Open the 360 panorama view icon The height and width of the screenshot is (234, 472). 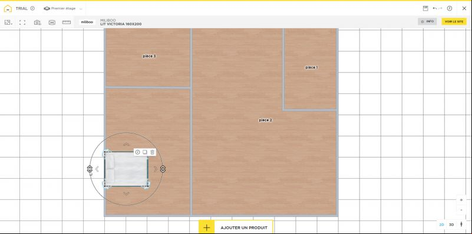(x=52, y=22)
